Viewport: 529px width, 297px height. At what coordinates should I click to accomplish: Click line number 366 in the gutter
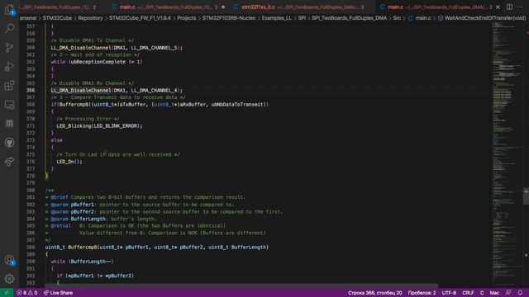31,90
